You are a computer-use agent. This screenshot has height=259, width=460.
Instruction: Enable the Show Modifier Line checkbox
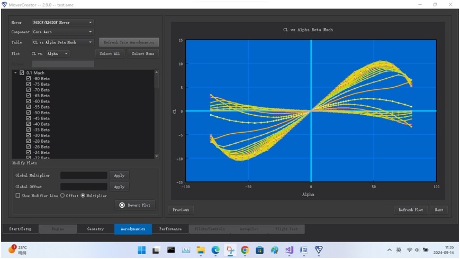click(18, 196)
